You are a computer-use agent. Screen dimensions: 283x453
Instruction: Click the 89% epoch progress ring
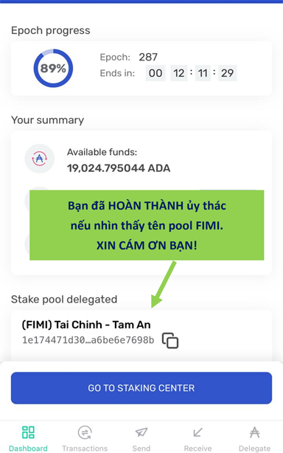point(53,69)
